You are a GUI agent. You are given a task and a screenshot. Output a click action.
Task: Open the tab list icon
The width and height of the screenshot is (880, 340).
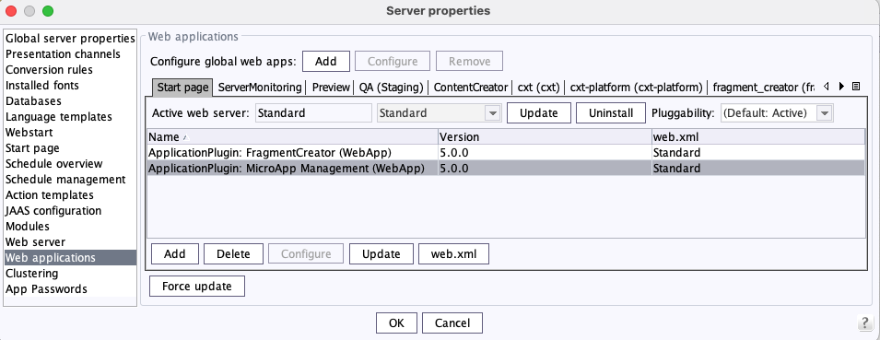pos(856,87)
